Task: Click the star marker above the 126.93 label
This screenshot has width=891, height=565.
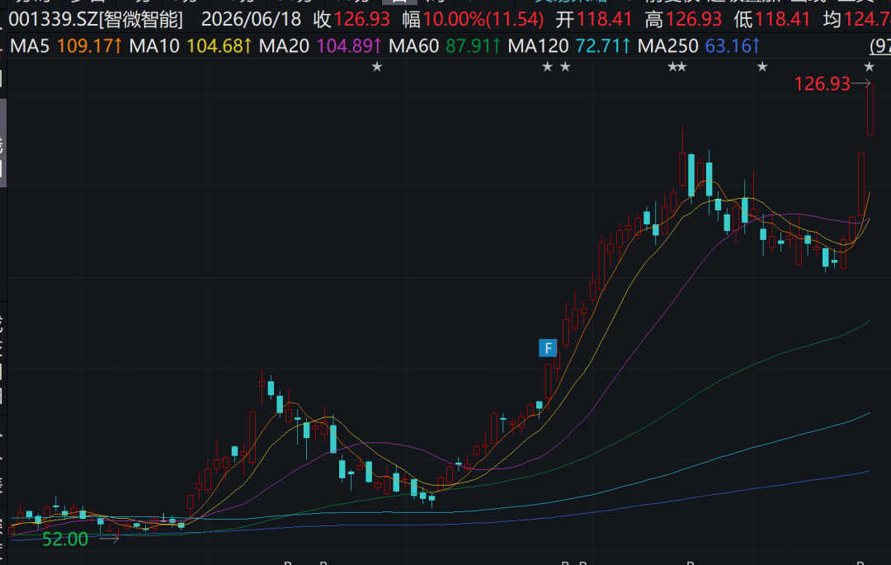Action: (x=869, y=67)
